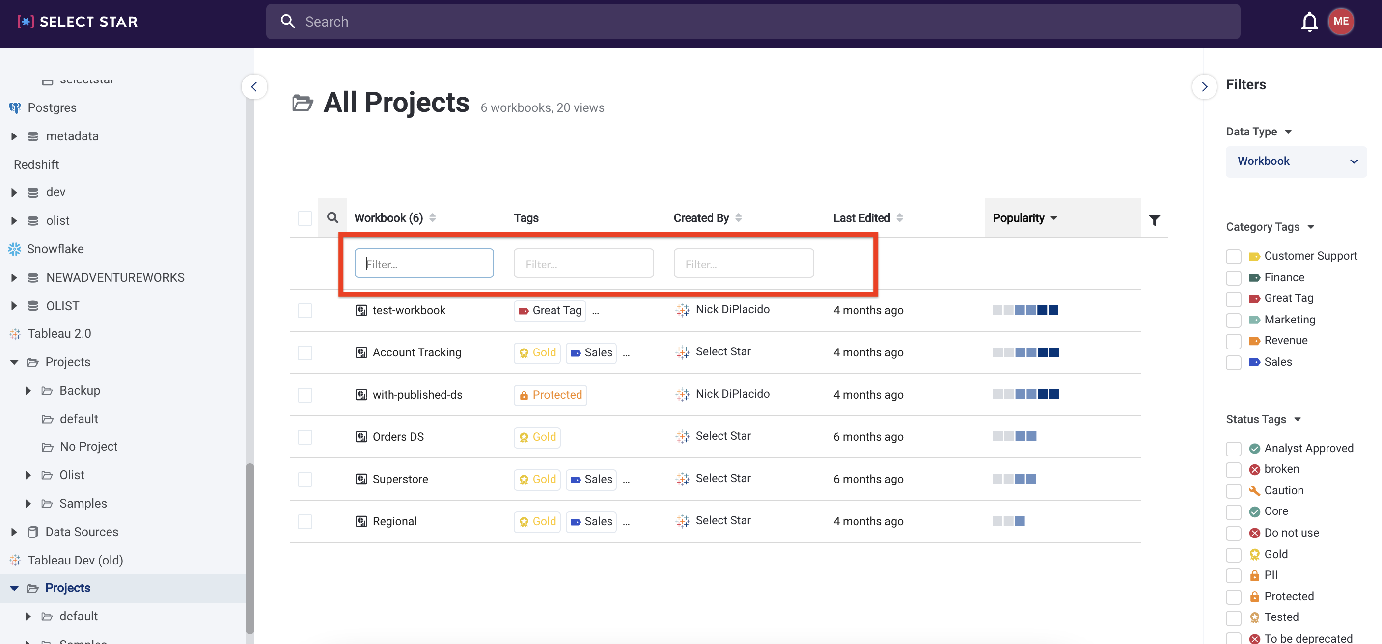Click the Tableau Dev (old) icon
Image resolution: width=1382 pixels, height=644 pixels.
coord(15,560)
